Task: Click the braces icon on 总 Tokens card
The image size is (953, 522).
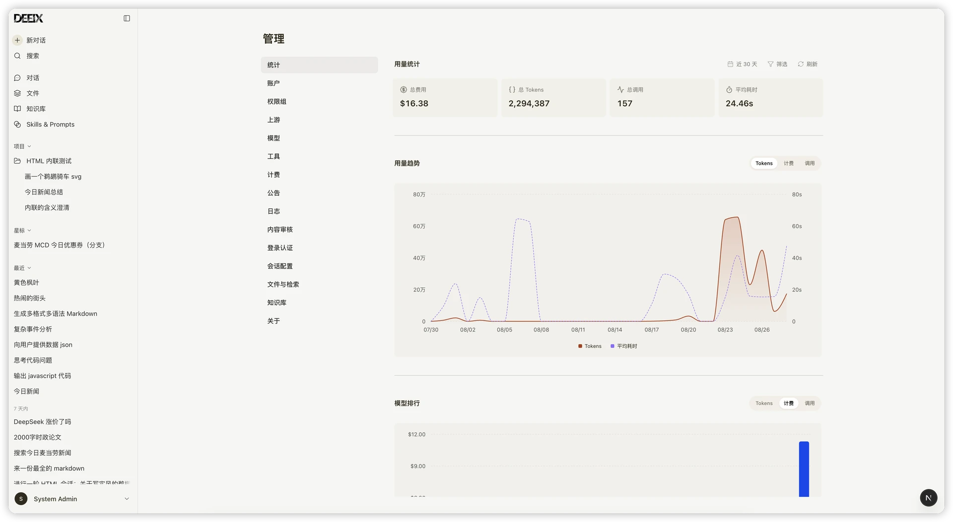Action: tap(512, 90)
